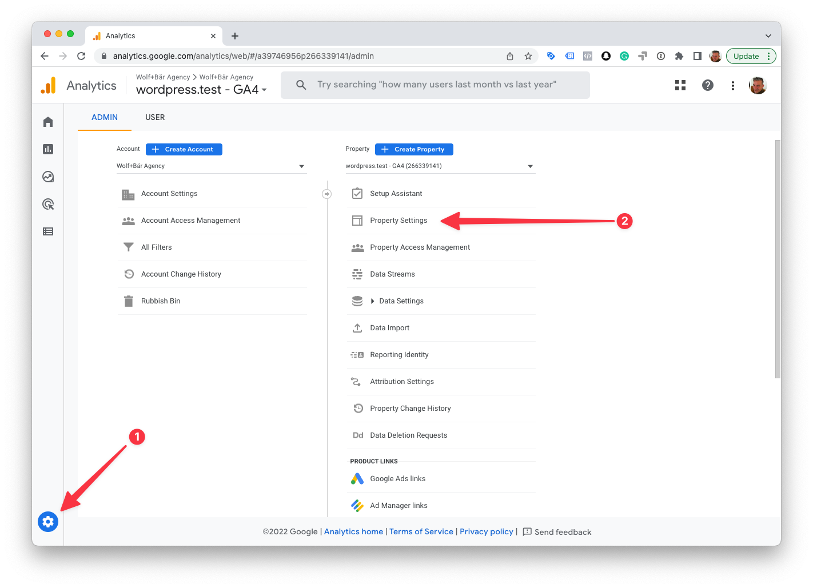813x588 pixels.
Task: Close the Analytics browser tab
Action: point(213,36)
